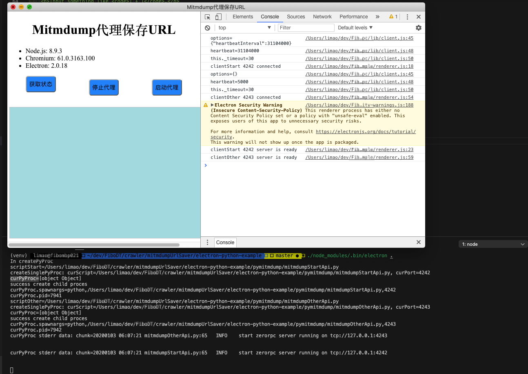The image size is (528, 374).
Task: Switch to the Console tab
Action: pyautogui.click(x=270, y=17)
